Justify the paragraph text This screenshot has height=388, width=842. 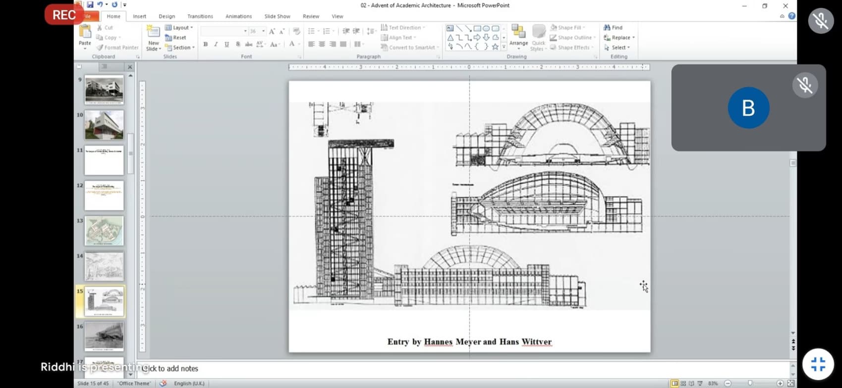[x=343, y=45]
